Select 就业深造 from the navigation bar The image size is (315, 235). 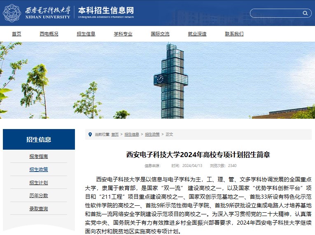(x=197, y=34)
